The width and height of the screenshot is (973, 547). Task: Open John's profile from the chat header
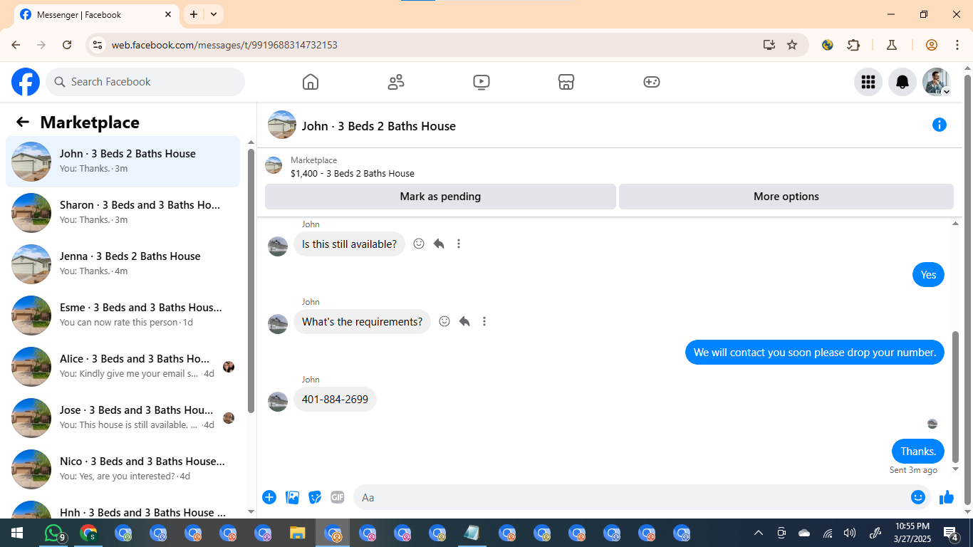click(282, 125)
